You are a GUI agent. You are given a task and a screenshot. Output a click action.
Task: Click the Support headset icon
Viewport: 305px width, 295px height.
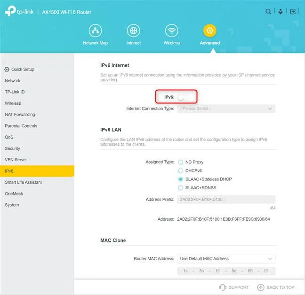[x=222, y=287]
